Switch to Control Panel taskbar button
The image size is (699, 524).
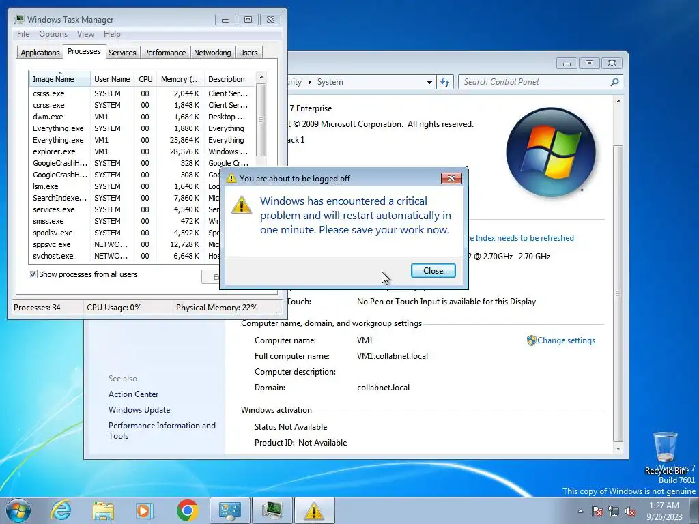click(230, 510)
